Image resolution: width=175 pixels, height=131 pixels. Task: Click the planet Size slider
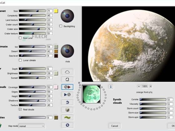(x=32, y=11)
